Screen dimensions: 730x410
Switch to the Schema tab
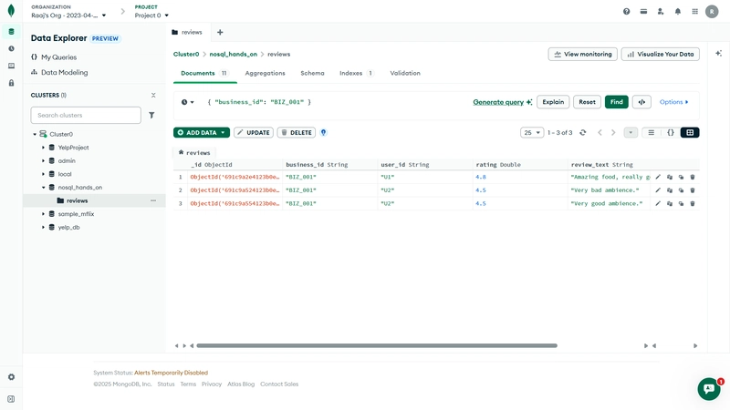click(312, 73)
